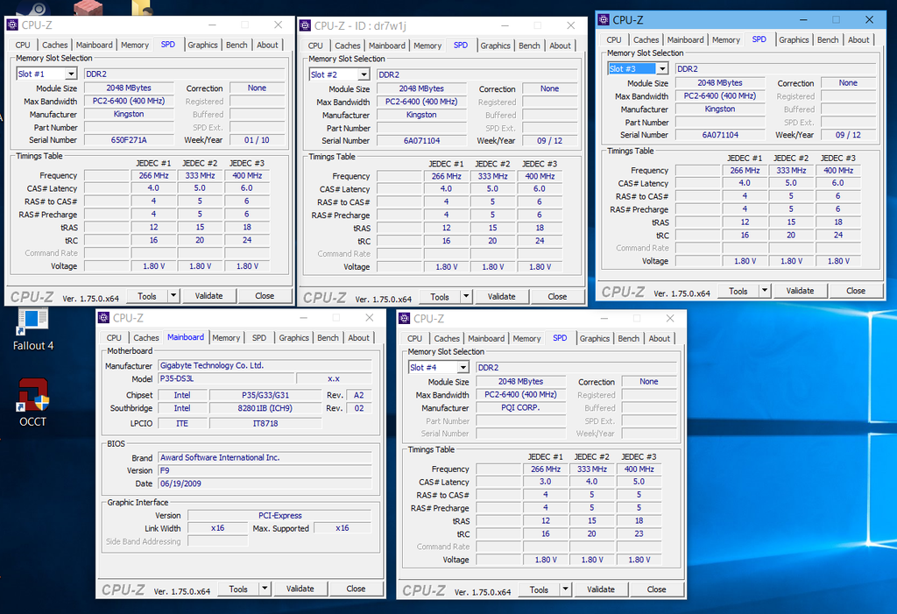
Task: Click the 'Award Software International Inc.' BIOS brand field
Action: click(265, 457)
